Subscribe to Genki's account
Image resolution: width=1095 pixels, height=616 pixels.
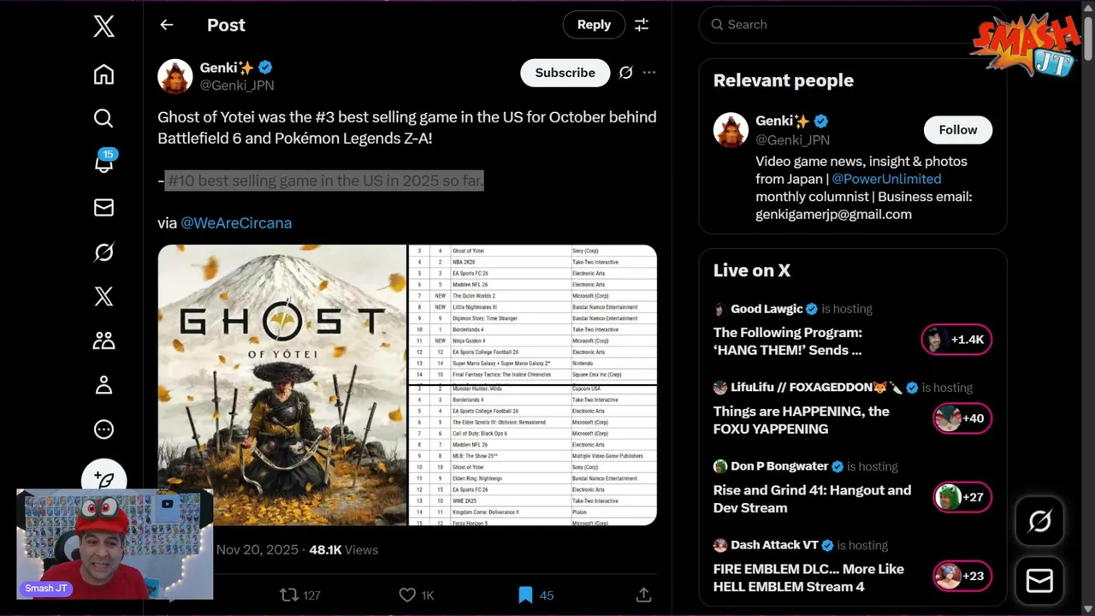tap(565, 73)
